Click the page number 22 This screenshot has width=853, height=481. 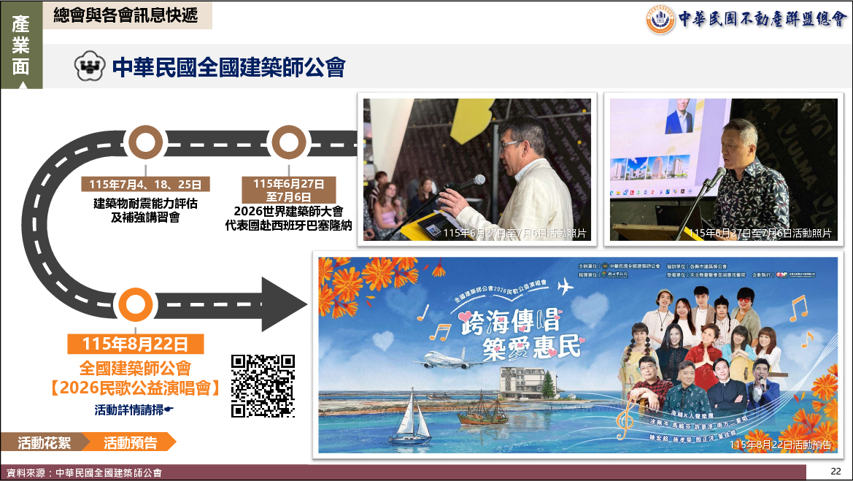835,472
